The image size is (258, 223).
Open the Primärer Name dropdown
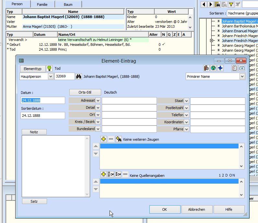pyautogui.click(x=242, y=76)
